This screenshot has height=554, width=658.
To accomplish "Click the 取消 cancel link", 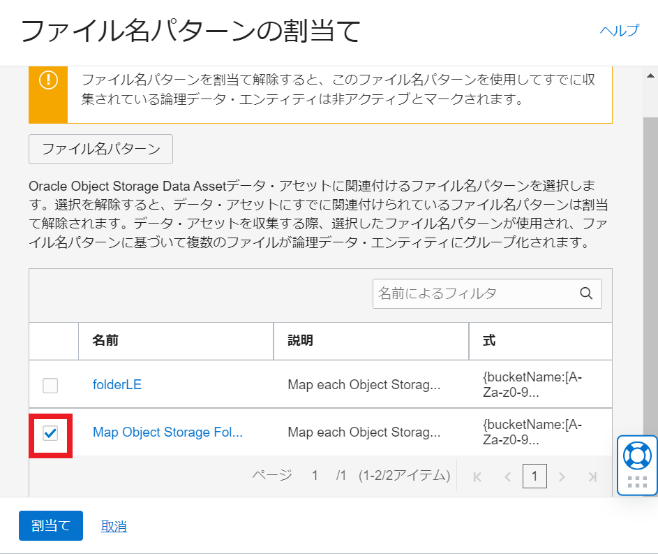I will click(114, 526).
